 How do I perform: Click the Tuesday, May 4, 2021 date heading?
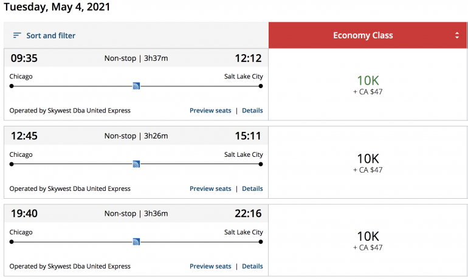coord(57,8)
